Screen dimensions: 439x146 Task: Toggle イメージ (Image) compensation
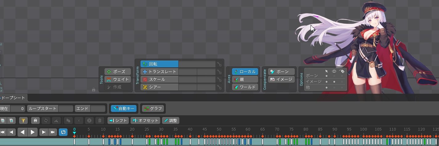tap(281, 79)
